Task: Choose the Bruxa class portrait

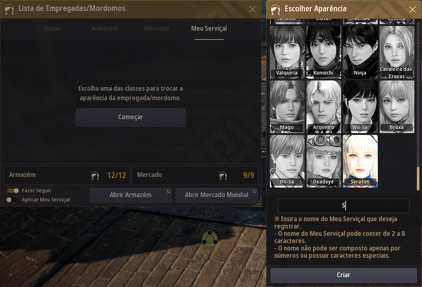Action: [397, 107]
